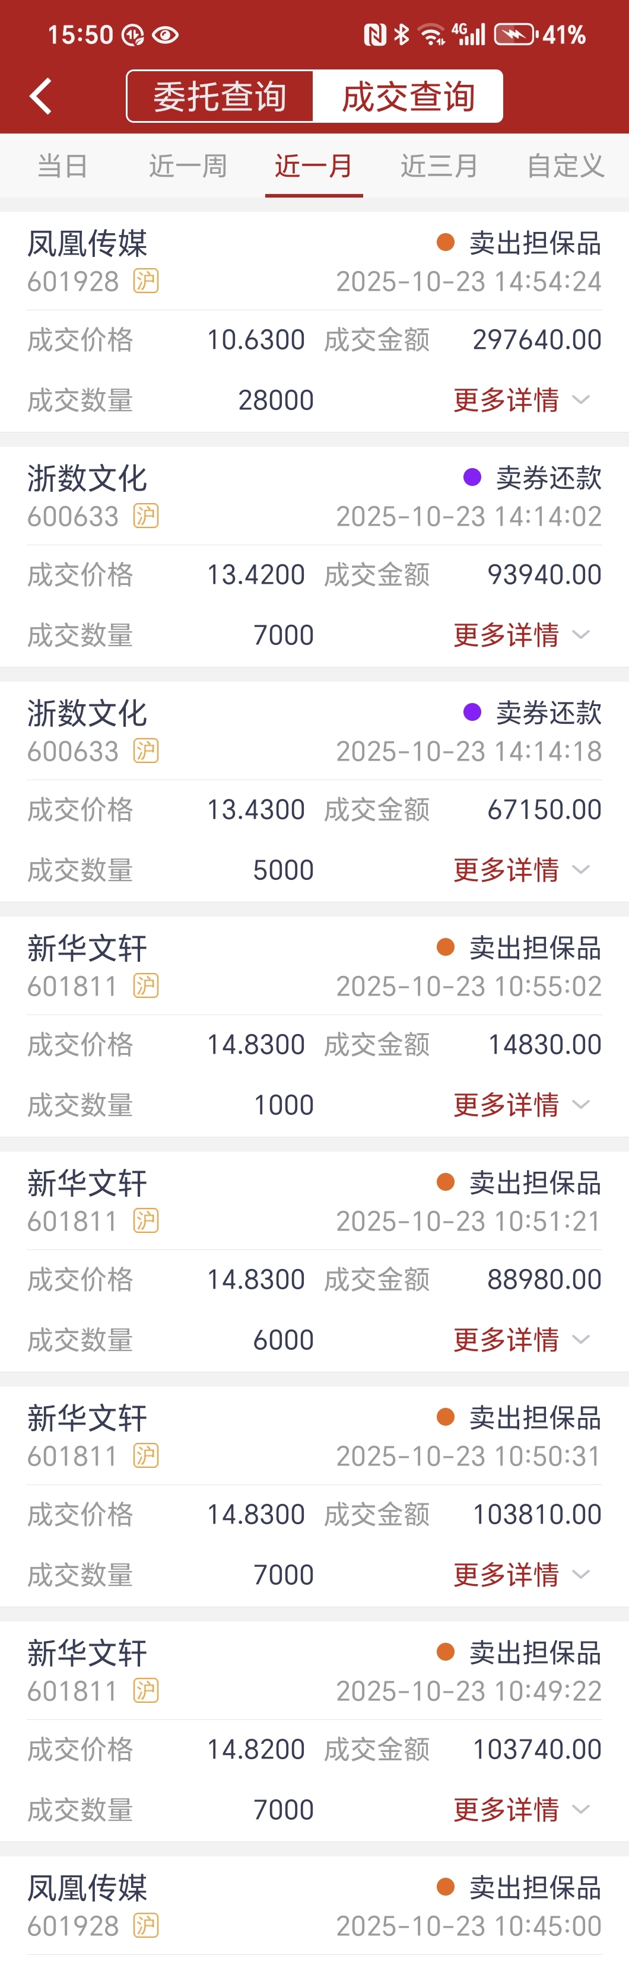
Task: Expand 更多详情 for the 14:54:24 凤凰传媒 trade
Action: (520, 400)
